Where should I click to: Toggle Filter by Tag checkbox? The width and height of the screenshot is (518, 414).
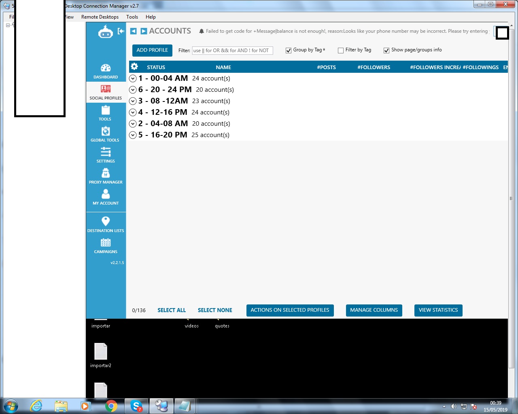[x=341, y=51]
